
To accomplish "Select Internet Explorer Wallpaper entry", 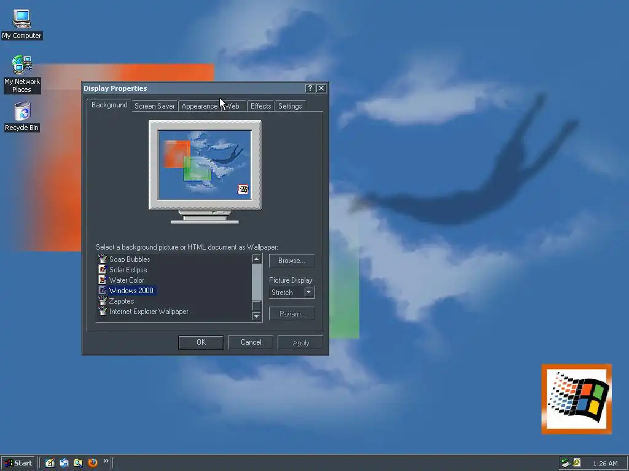I will [149, 311].
